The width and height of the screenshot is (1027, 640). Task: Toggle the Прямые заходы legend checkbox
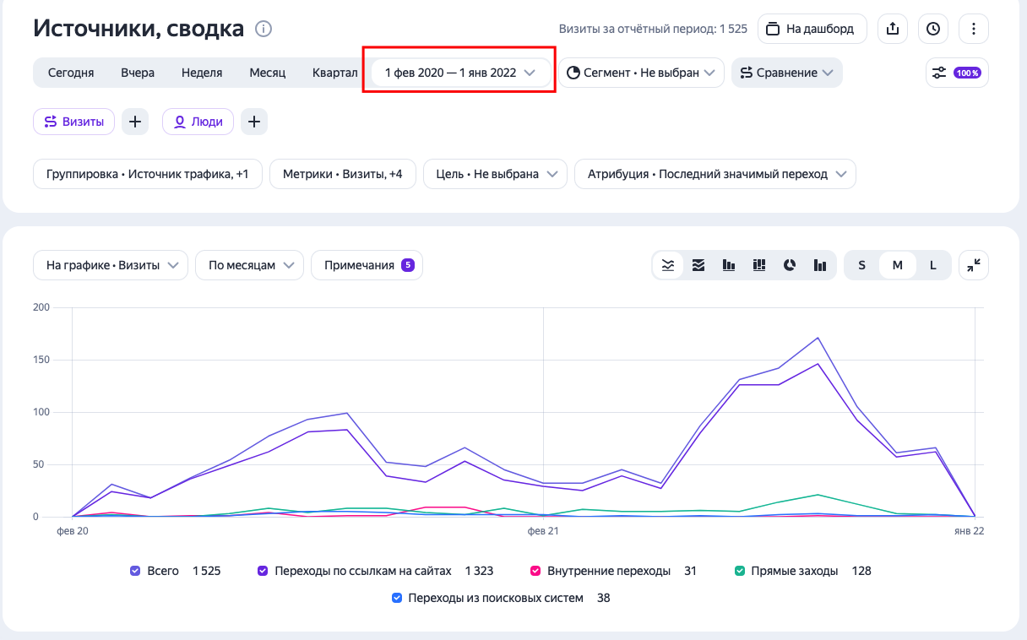[x=740, y=571]
